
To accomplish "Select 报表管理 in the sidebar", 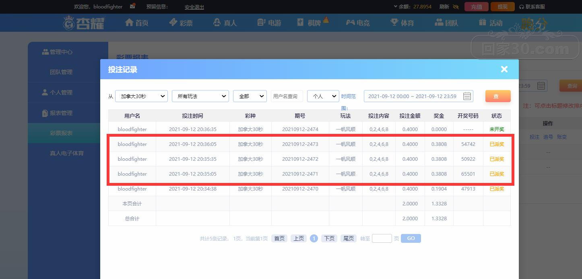I will tap(58, 113).
